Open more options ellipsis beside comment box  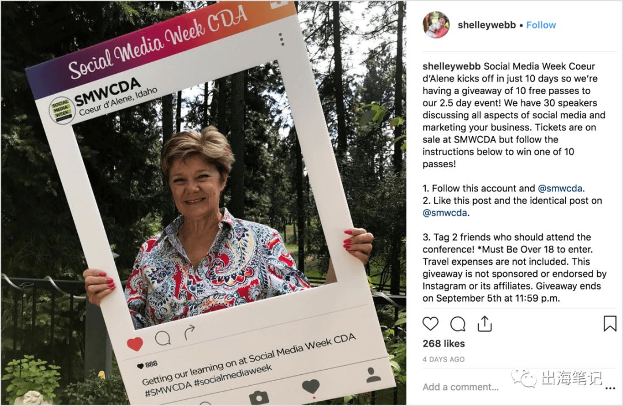610,388
